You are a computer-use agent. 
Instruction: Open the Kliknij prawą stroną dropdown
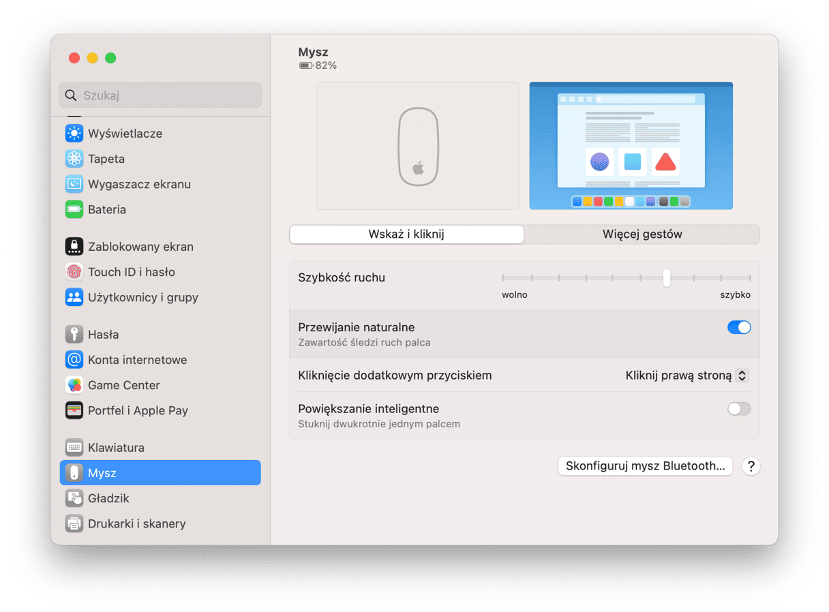point(687,376)
